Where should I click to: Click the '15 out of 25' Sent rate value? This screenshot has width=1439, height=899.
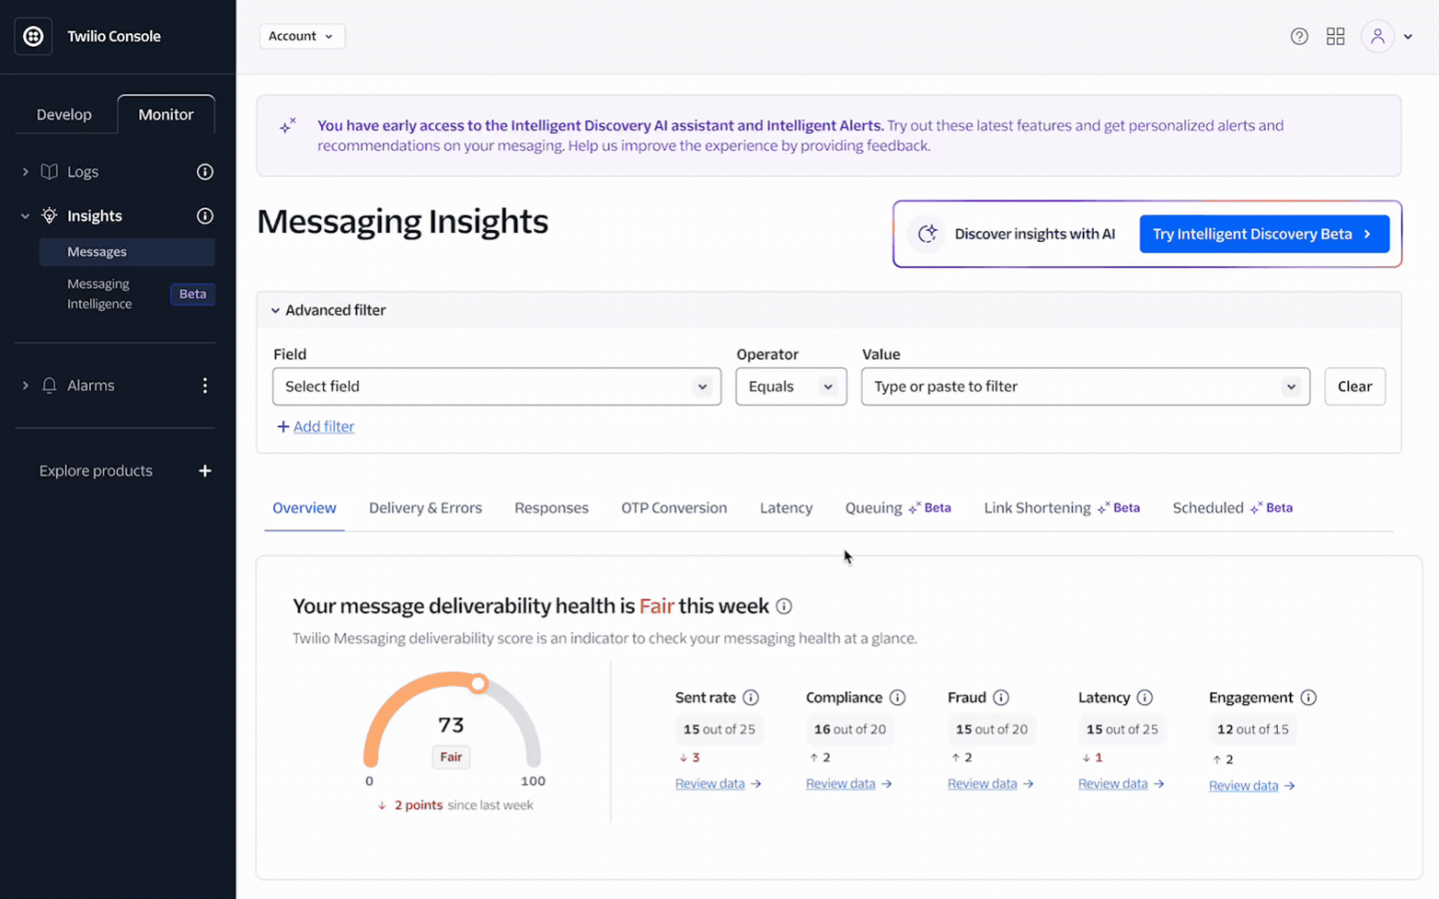pos(719,729)
